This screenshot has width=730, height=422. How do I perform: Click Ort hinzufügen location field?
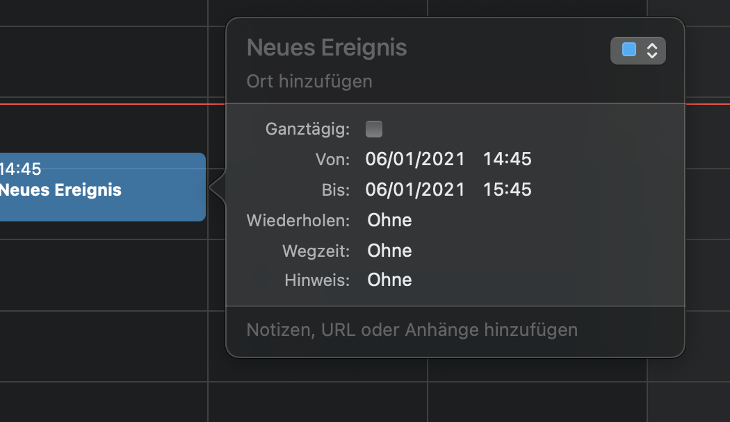click(x=309, y=81)
